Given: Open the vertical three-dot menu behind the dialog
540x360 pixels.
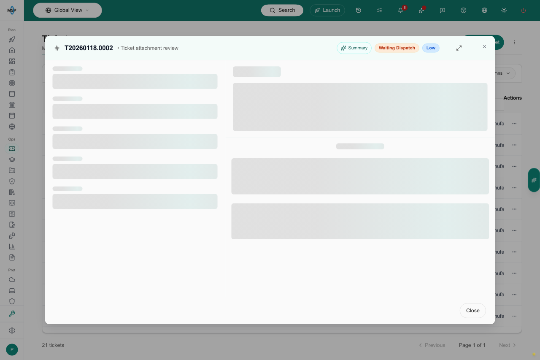Looking at the screenshot, I should tap(515, 42).
